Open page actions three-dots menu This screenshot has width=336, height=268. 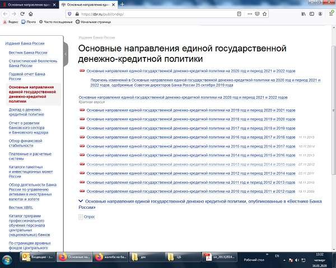[250, 14]
